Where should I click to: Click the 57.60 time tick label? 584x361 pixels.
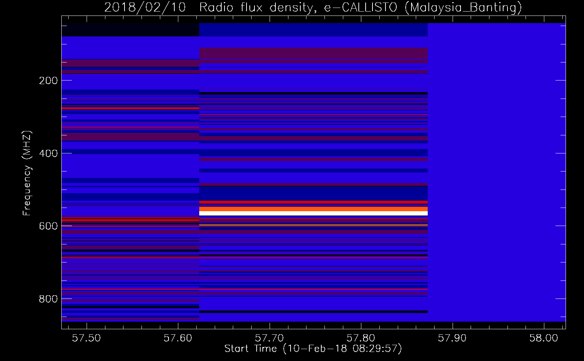pyautogui.click(x=178, y=338)
